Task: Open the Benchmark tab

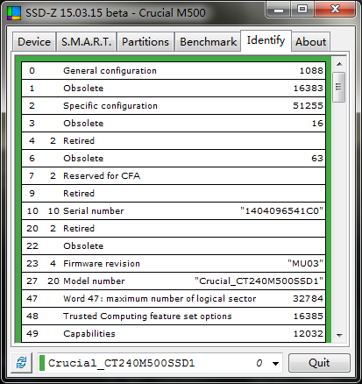Action: 208,42
